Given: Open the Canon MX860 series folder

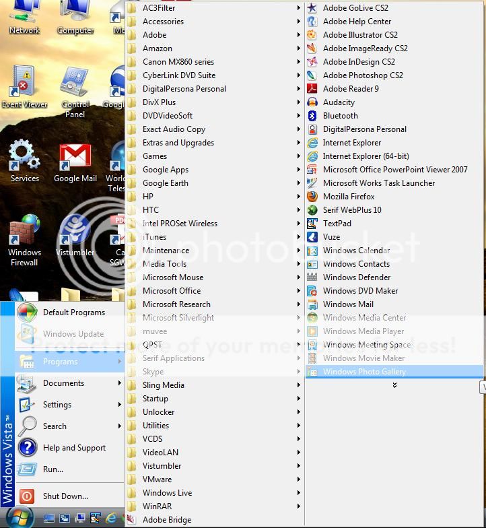Looking at the screenshot, I should pos(215,62).
